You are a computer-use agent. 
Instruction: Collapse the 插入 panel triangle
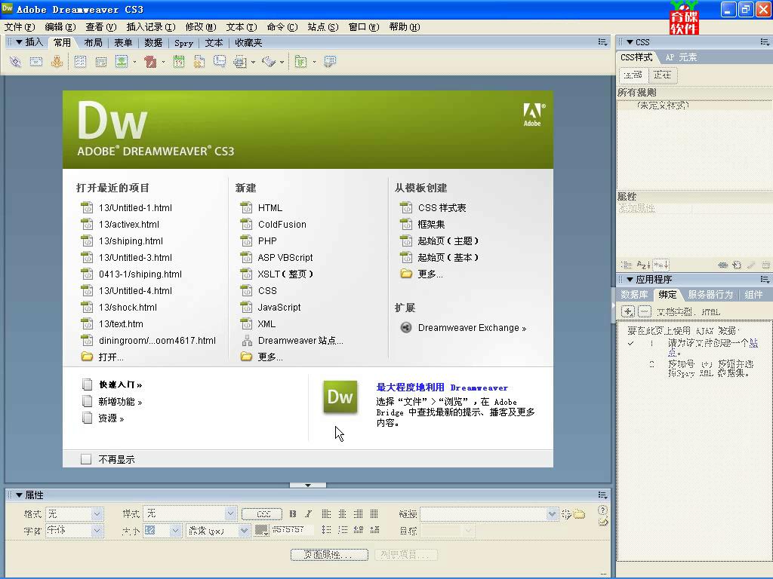point(19,42)
